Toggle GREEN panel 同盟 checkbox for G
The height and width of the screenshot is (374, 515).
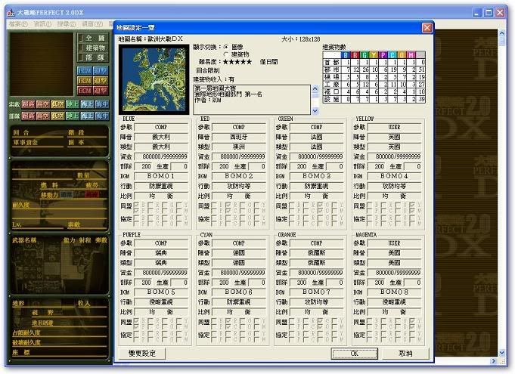[x=321, y=205]
